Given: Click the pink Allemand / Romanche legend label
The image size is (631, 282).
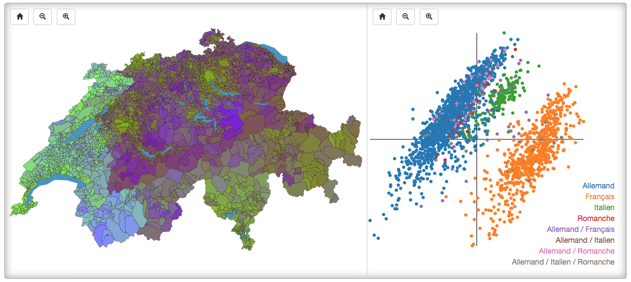Looking at the screenshot, I should (576, 251).
